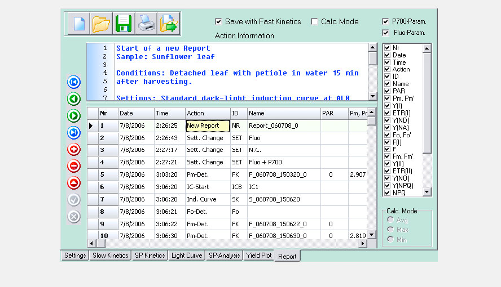Switch to the Light Curve tab
This screenshot has width=501, height=287.
[x=187, y=255]
